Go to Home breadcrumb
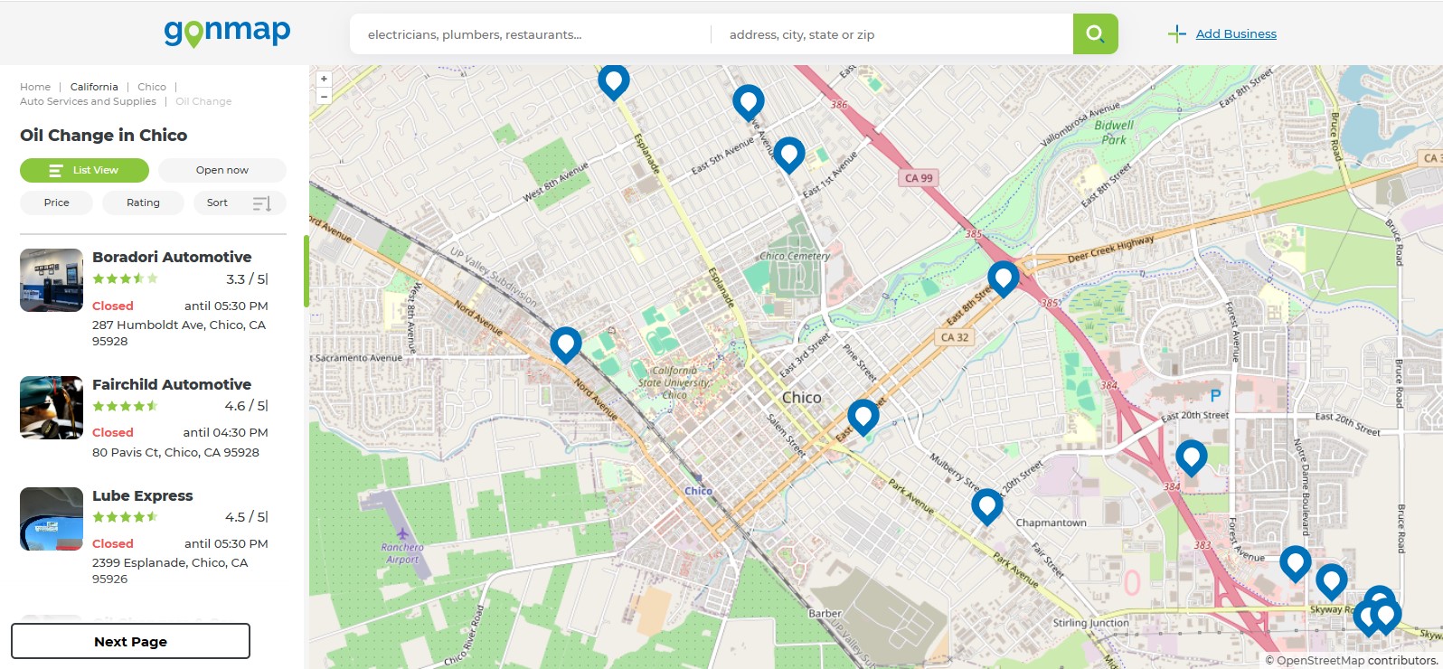The height and width of the screenshot is (669, 1443). click(35, 87)
